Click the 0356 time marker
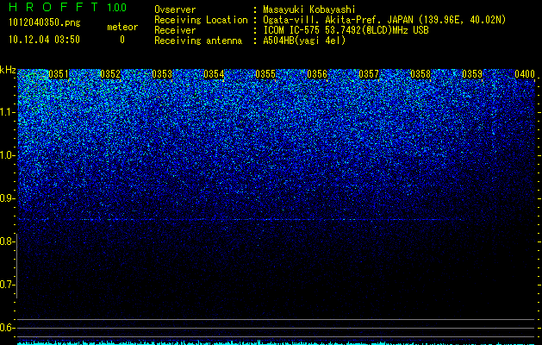This screenshot has height=345, width=542. point(317,74)
